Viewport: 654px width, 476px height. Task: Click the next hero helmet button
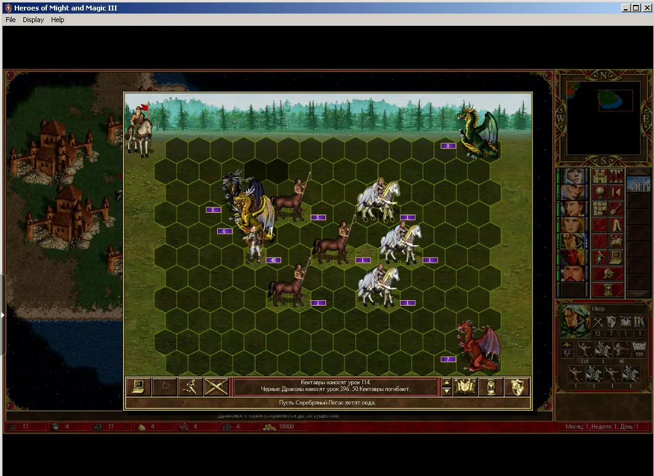pos(608,274)
